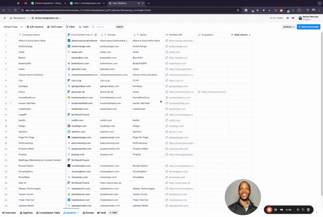Pause the screen recording
This screenshot has width=323, height=217.
coord(276,210)
